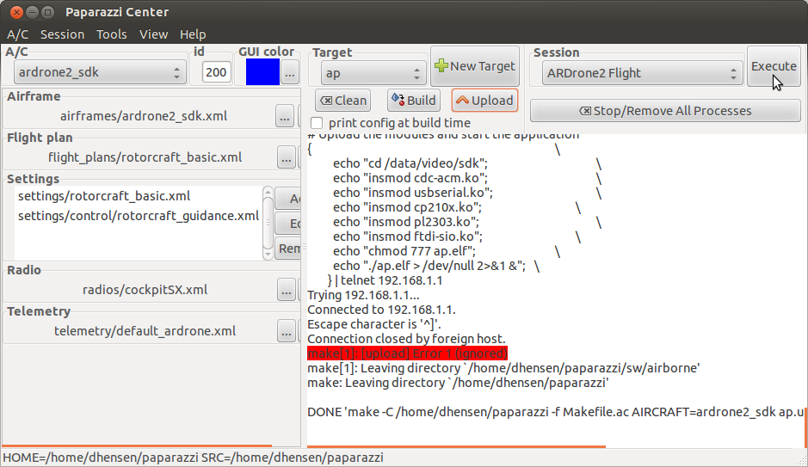
Task: Browse for airframe file with ... button
Action: [285, 116]
